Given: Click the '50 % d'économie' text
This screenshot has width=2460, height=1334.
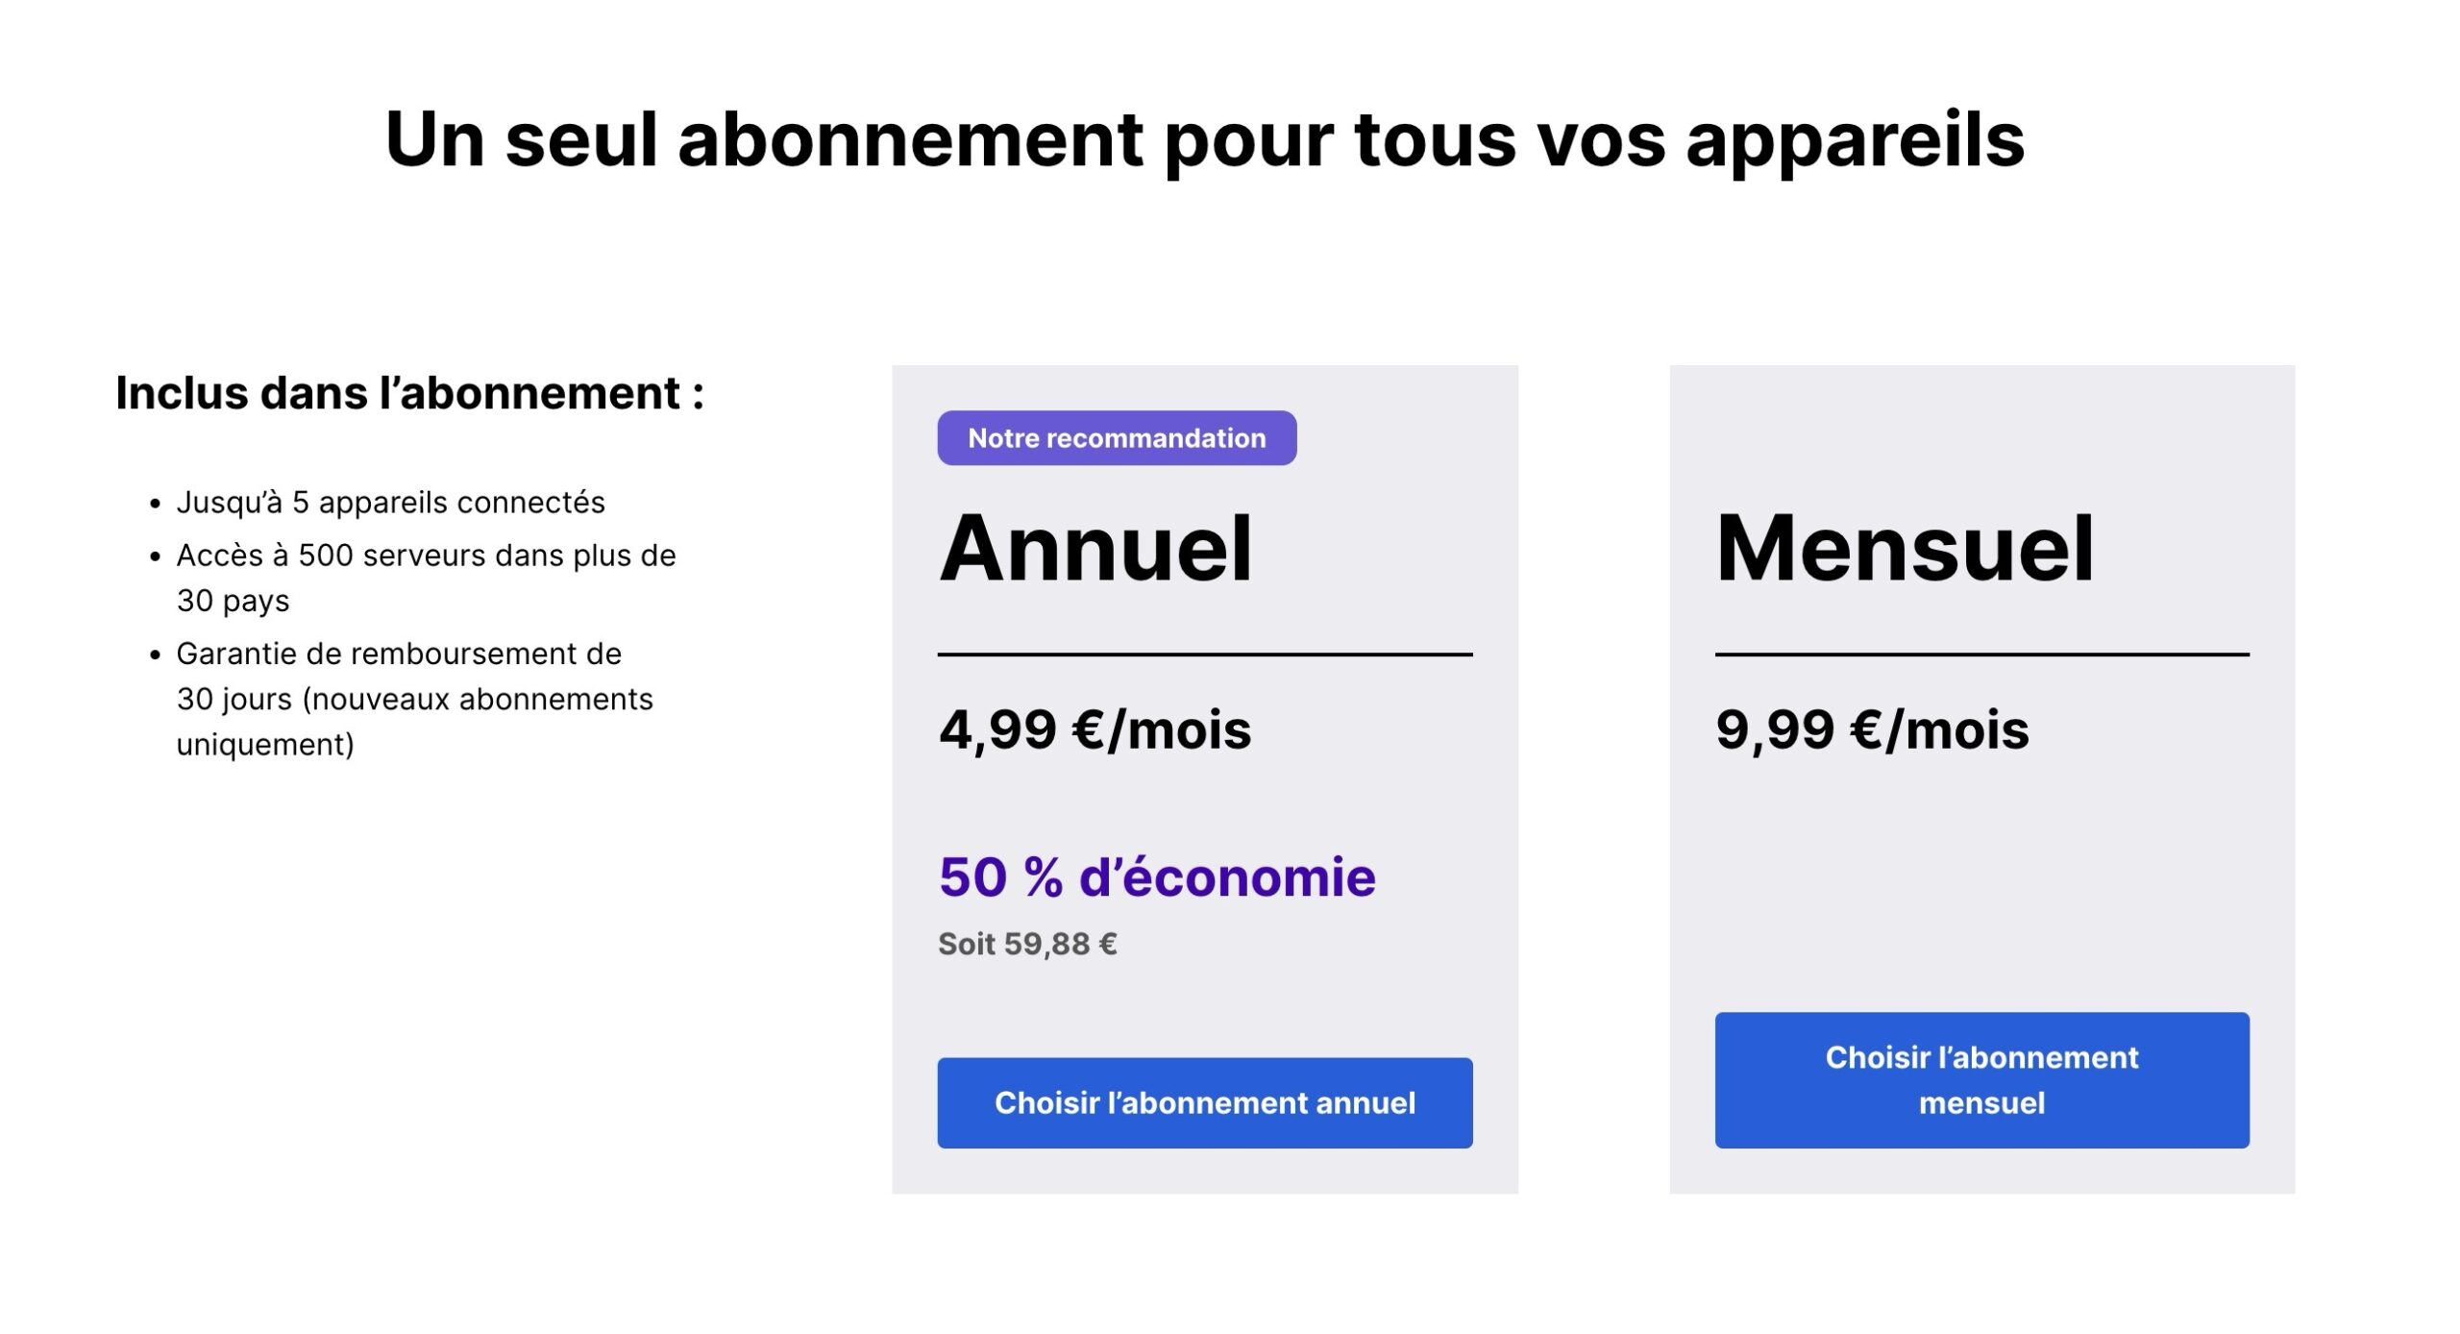Looking at the screenshot, I should click(1157, 877).
